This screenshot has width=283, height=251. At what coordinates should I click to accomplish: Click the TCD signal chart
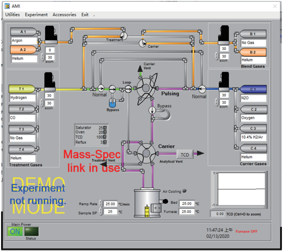242,189
